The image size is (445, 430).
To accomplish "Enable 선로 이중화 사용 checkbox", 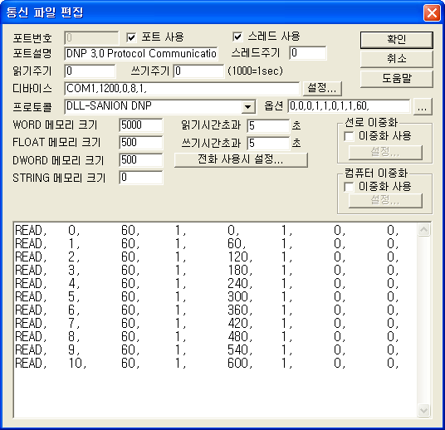I will (349, 136).
